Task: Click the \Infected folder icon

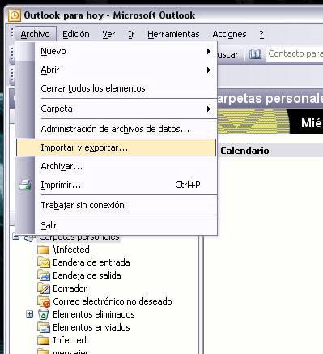Action: (x=43, y=250)
